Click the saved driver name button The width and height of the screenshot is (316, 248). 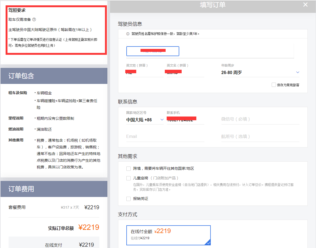click(x=153, y=51)
